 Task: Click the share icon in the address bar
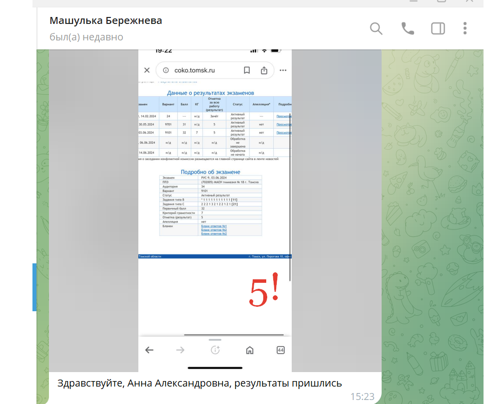(264, 70)
